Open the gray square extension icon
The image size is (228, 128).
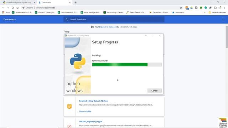(196, 8)
